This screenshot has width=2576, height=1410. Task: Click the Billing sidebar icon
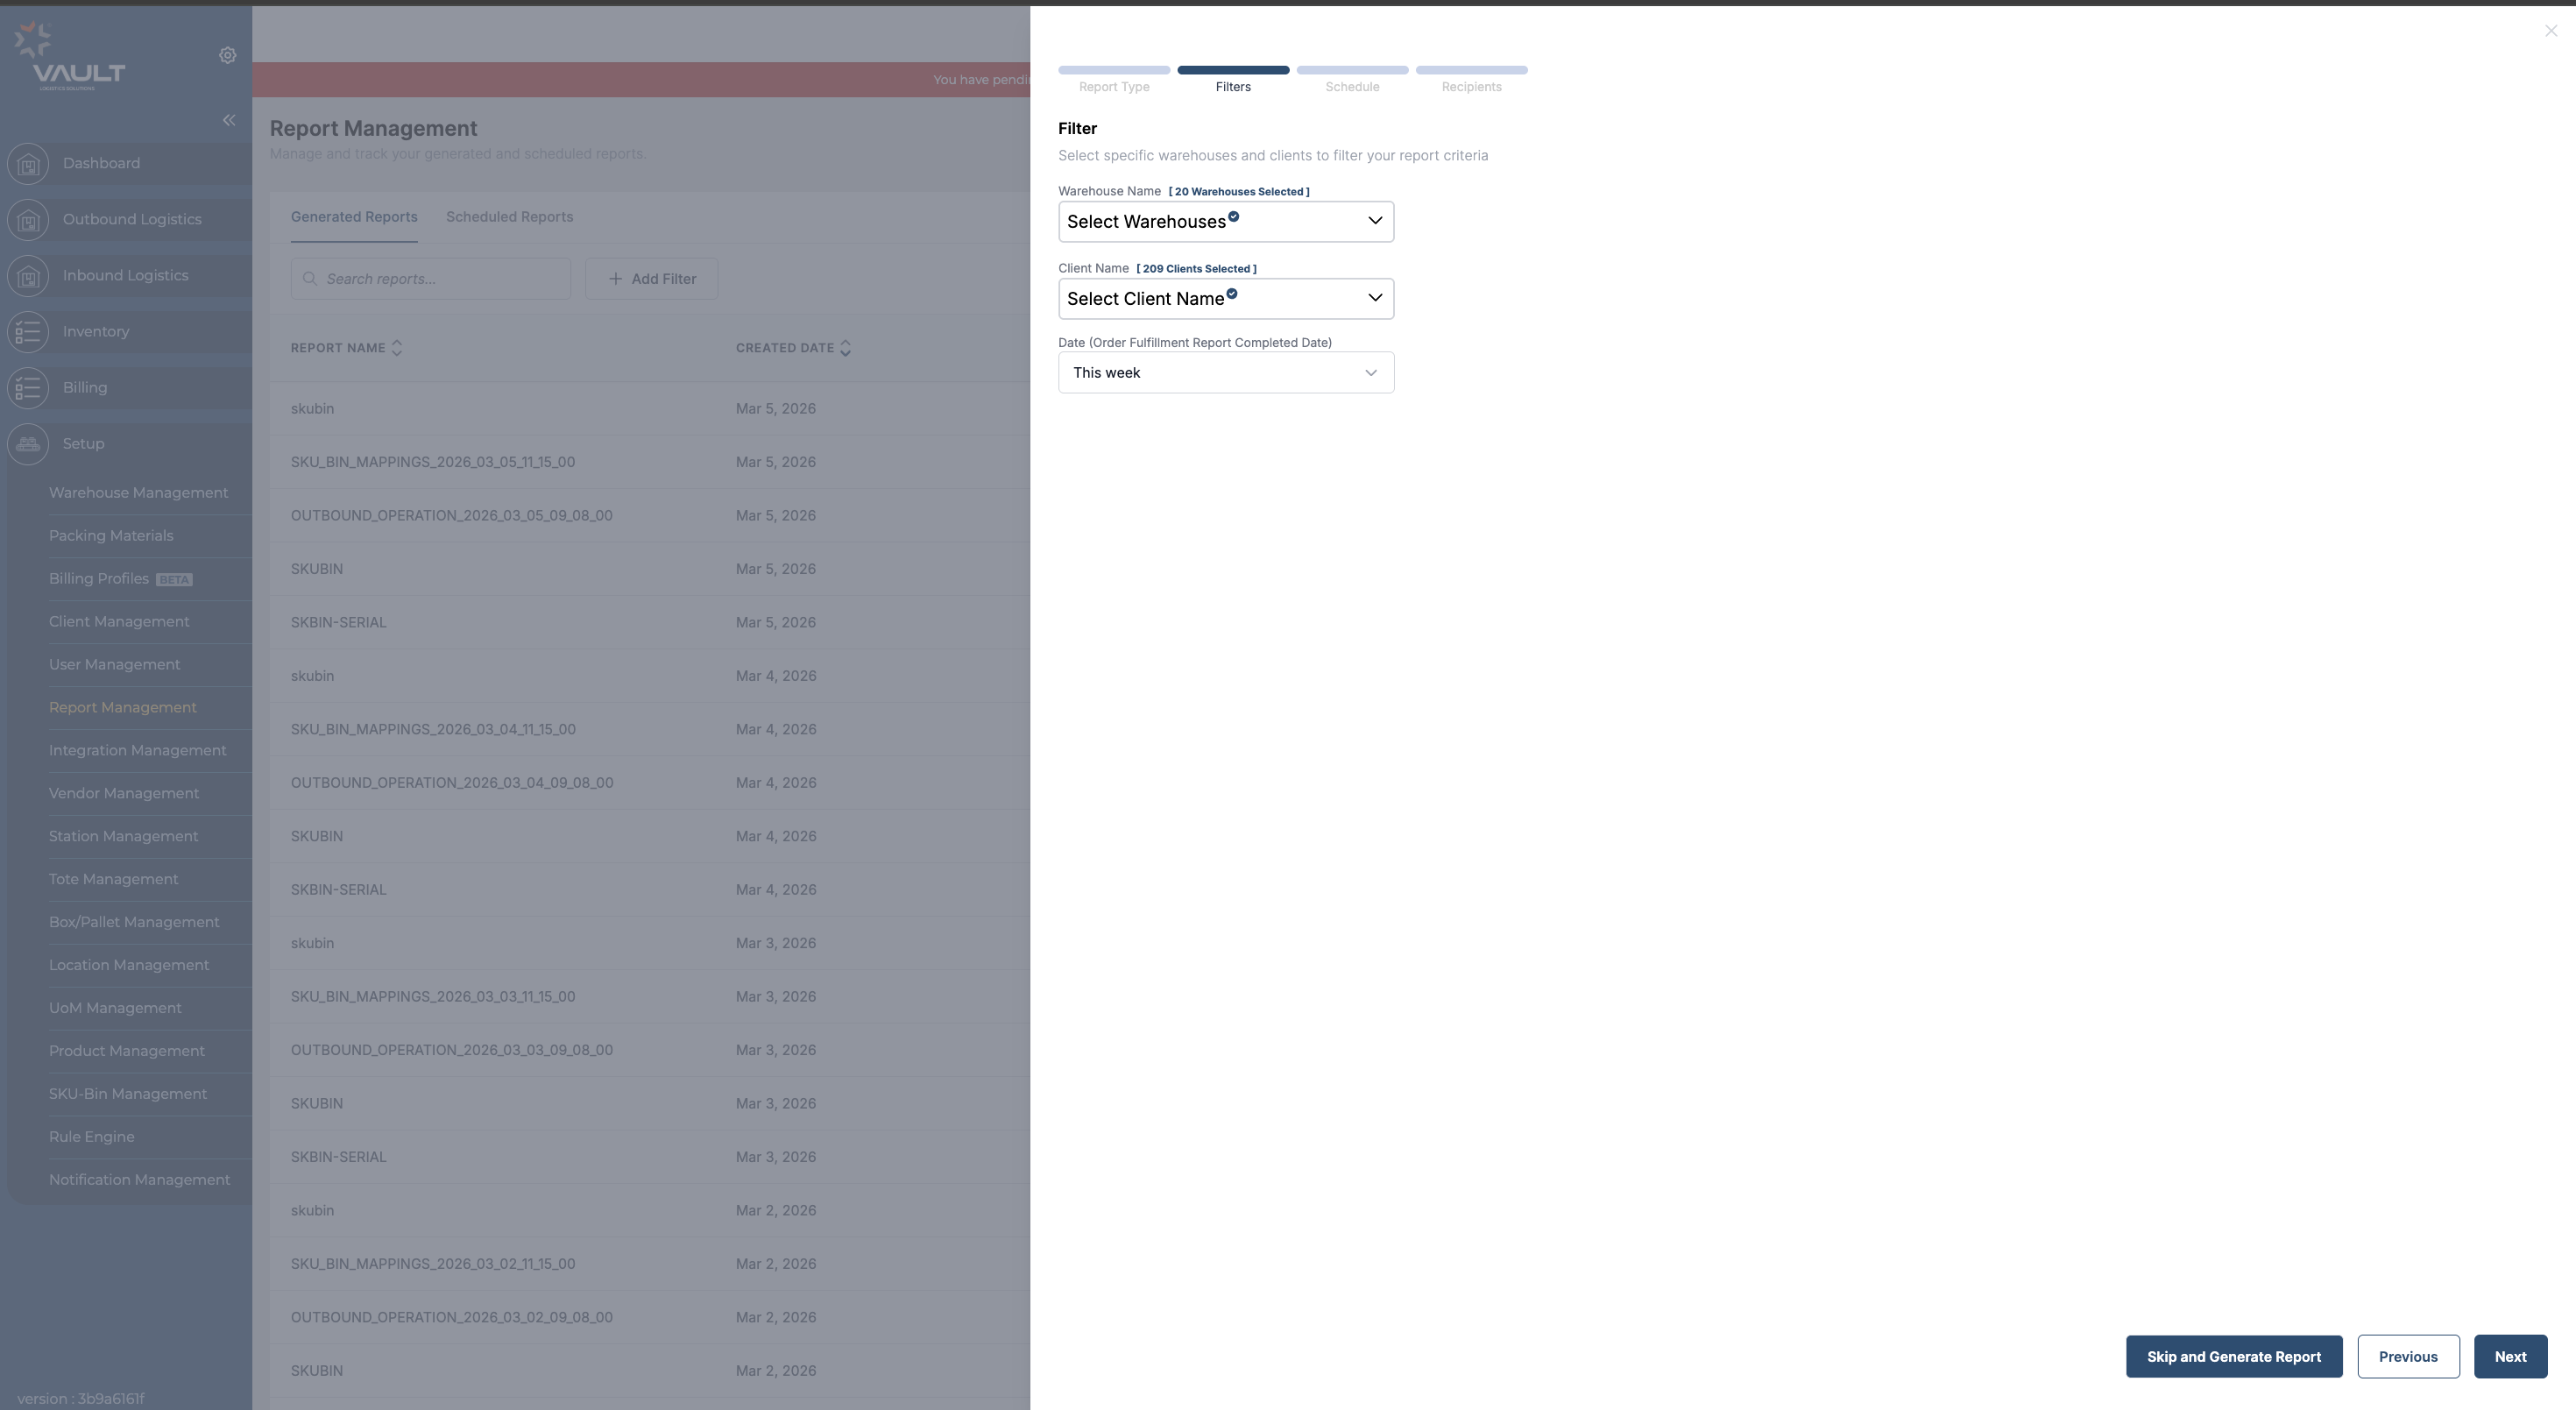28,387
